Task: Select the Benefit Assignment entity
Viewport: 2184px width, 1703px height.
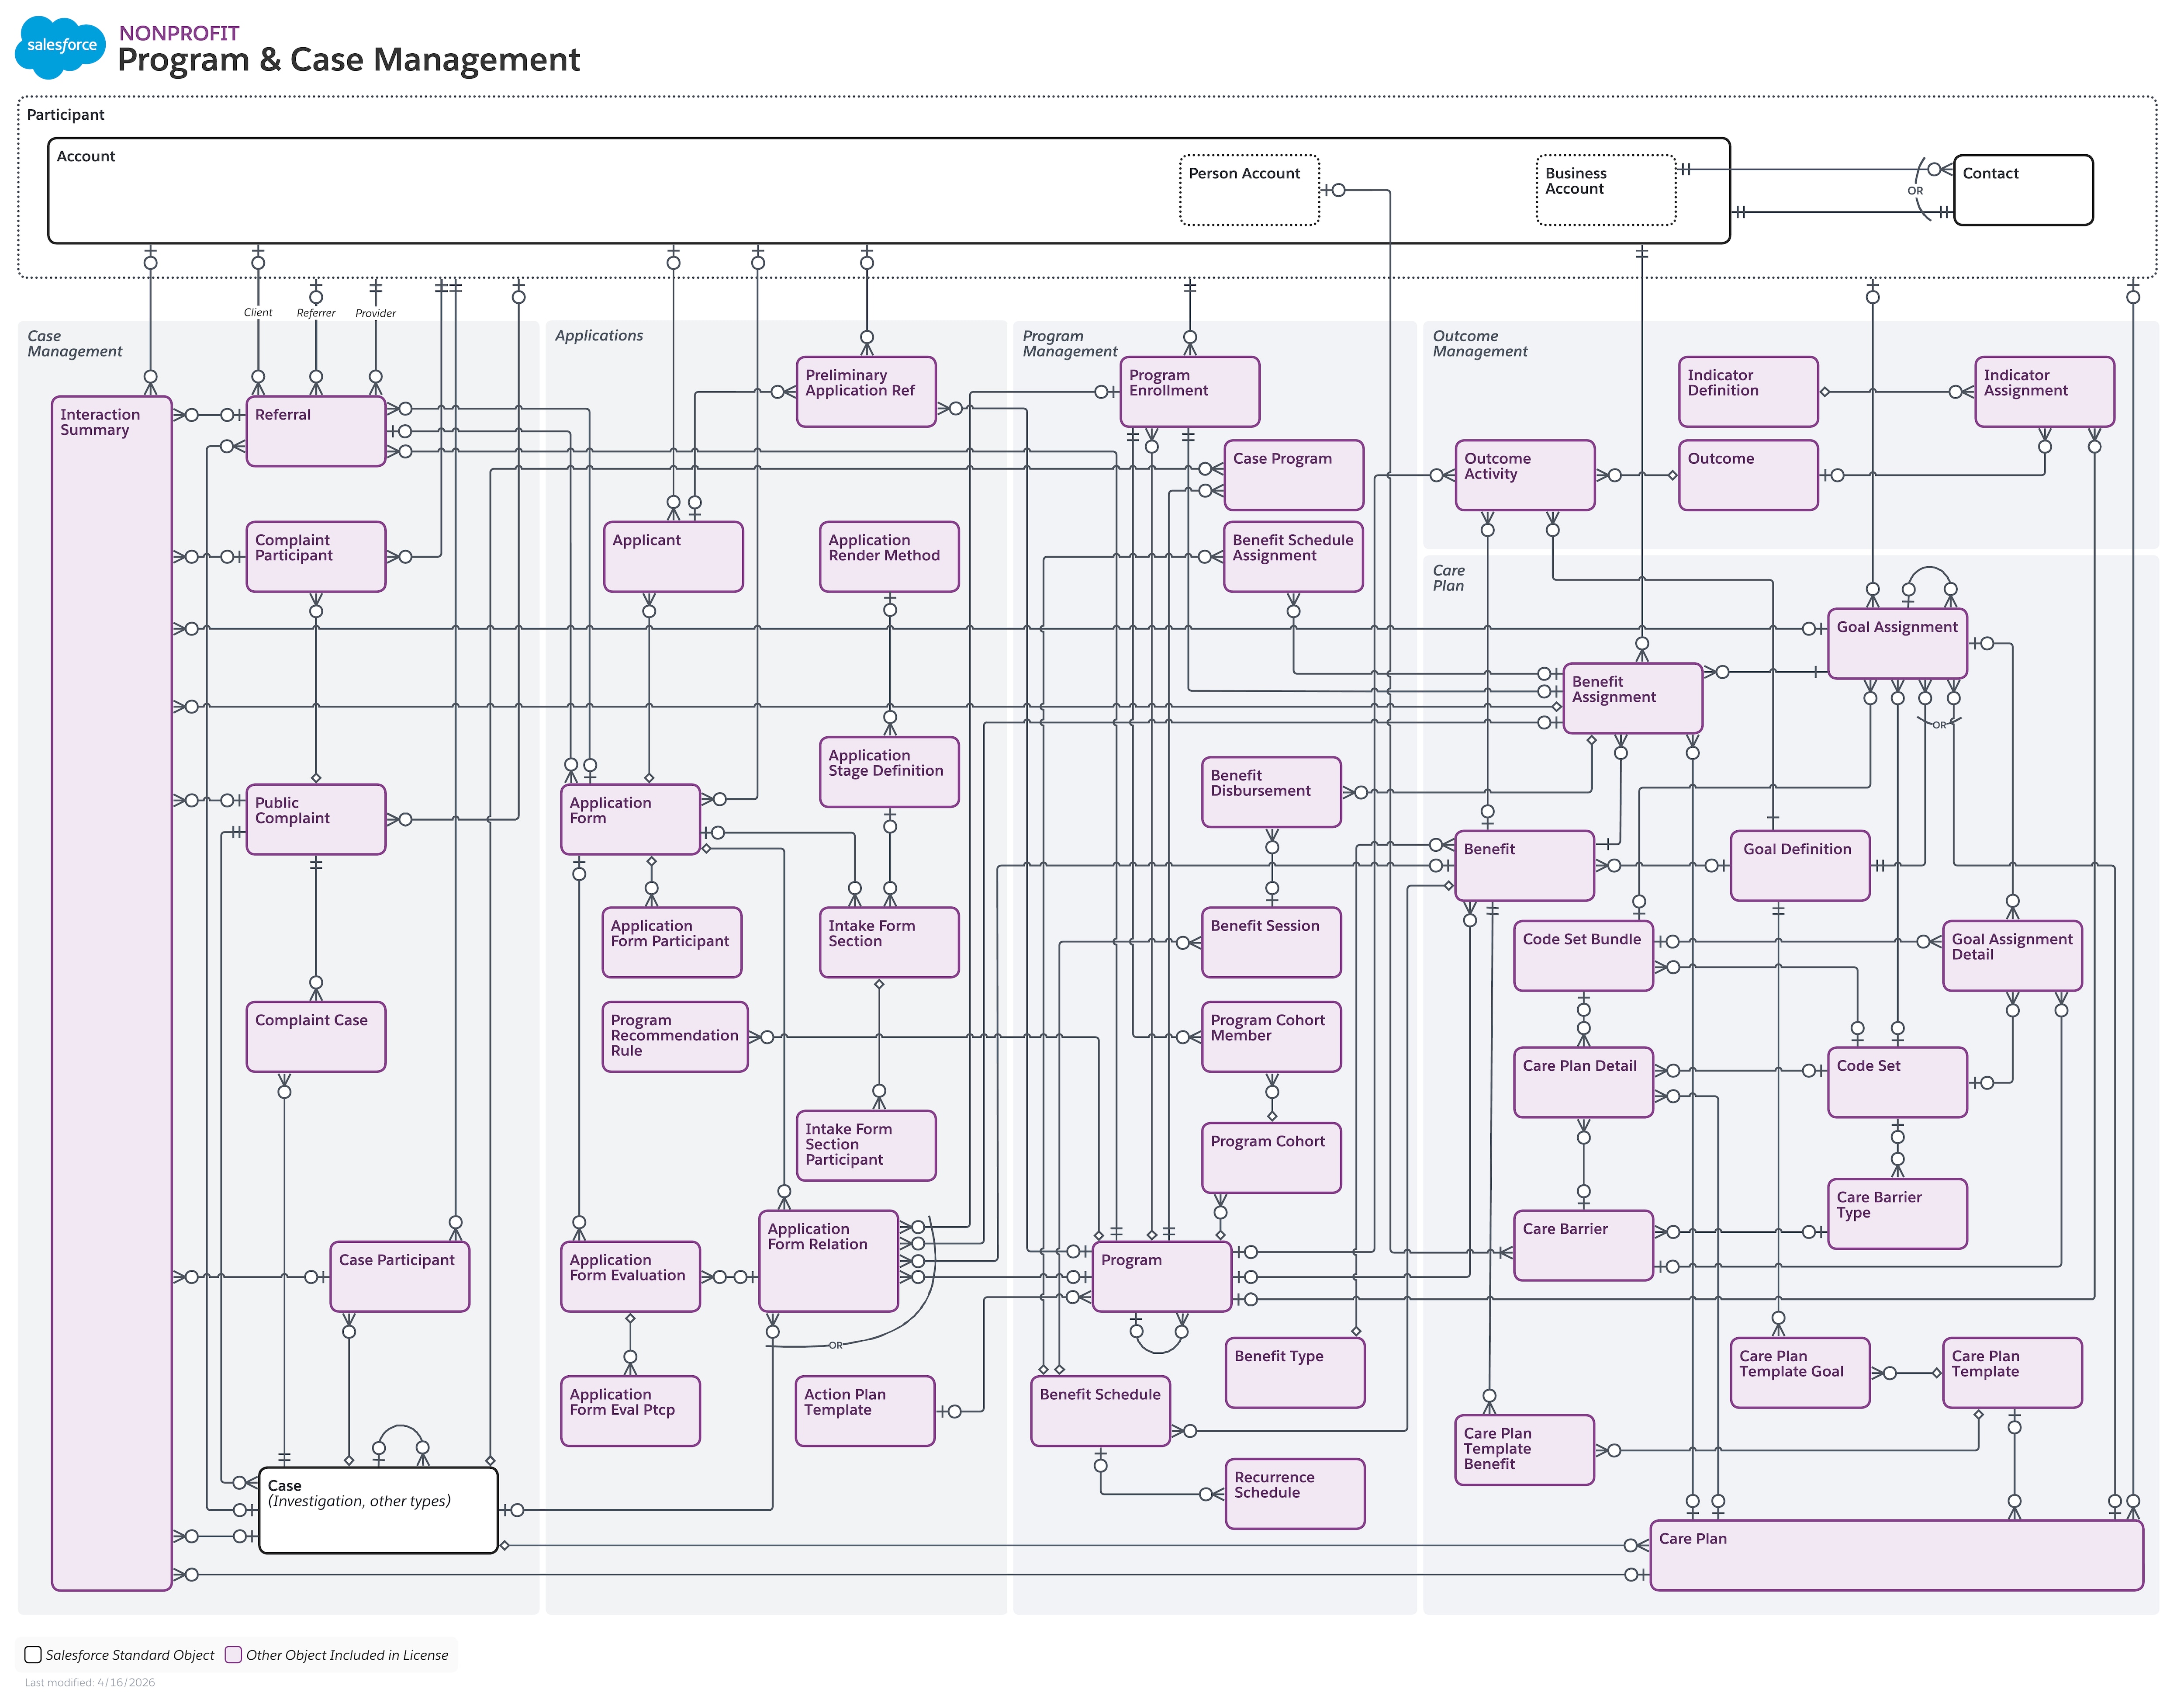Action: click(x=1633, y=698)
